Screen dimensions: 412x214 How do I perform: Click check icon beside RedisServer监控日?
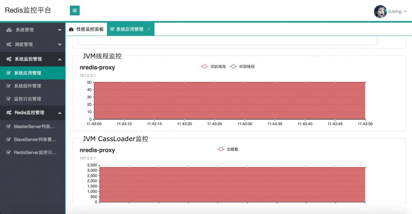tap(8, 152)
